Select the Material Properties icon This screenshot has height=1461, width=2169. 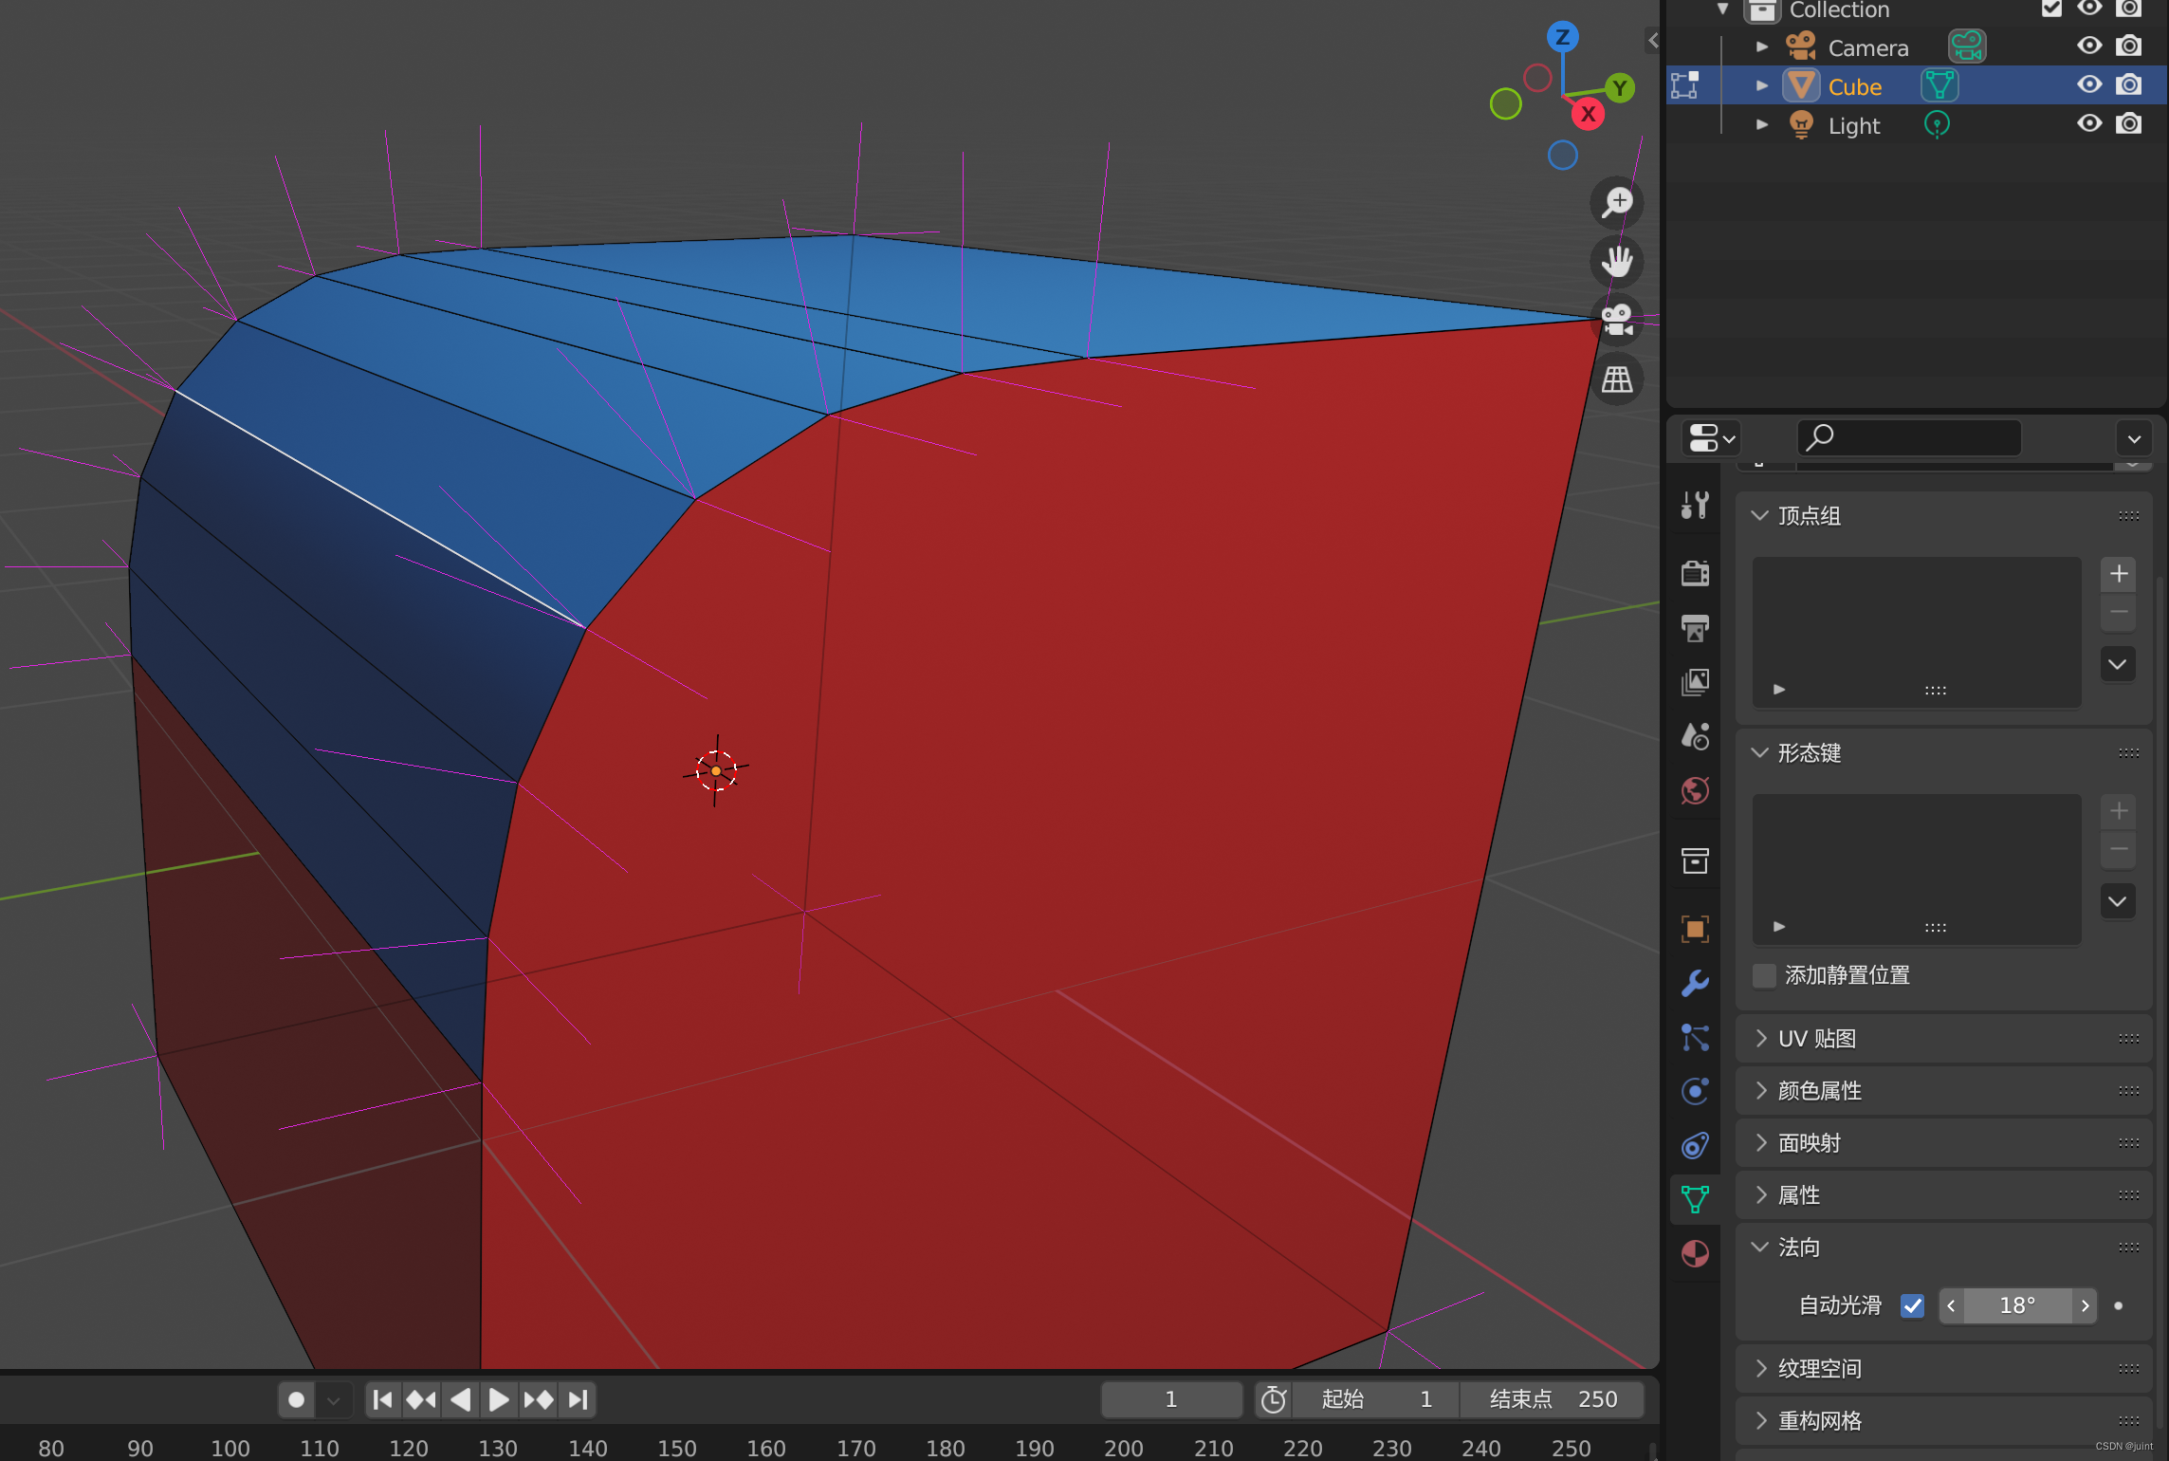click(x=1695, y=1254)
